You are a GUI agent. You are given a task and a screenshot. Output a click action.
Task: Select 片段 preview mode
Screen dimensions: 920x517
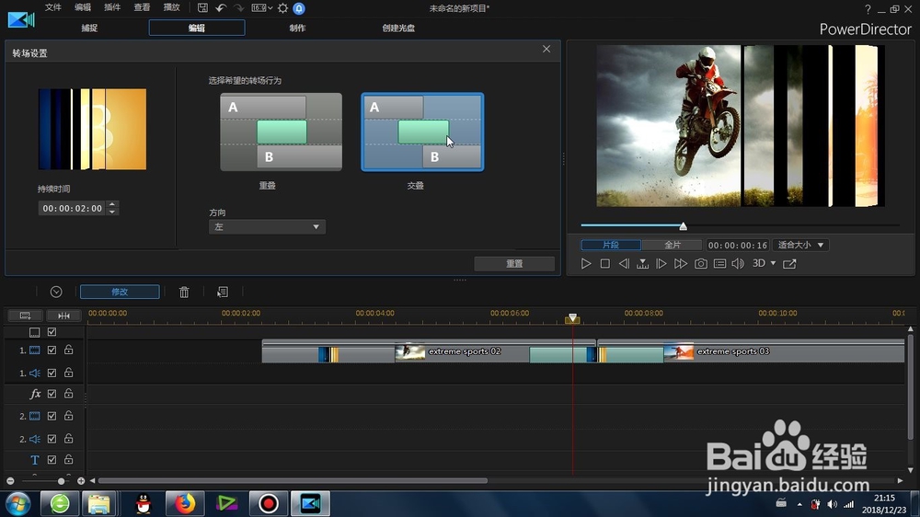[611, 245]
